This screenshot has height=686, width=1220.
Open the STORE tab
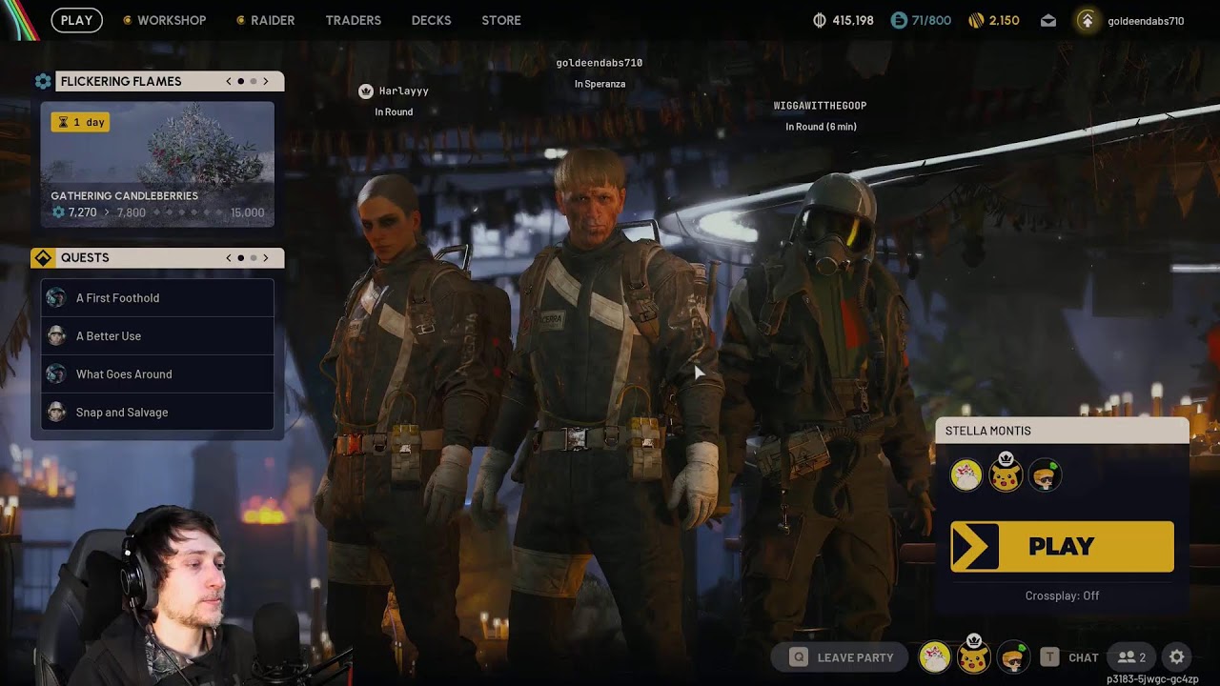(x=501, y=20)
